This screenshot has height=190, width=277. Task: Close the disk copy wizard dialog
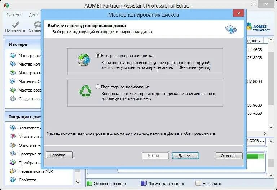pyautogui.click(x=238, y=13)
